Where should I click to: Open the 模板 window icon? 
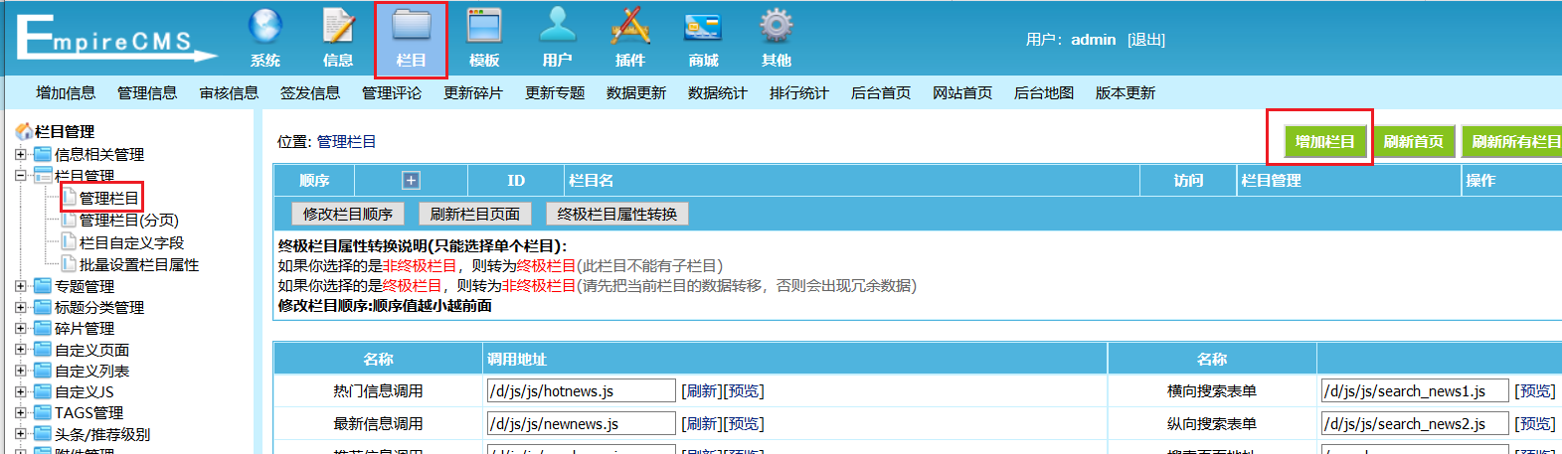coord(484,27)
